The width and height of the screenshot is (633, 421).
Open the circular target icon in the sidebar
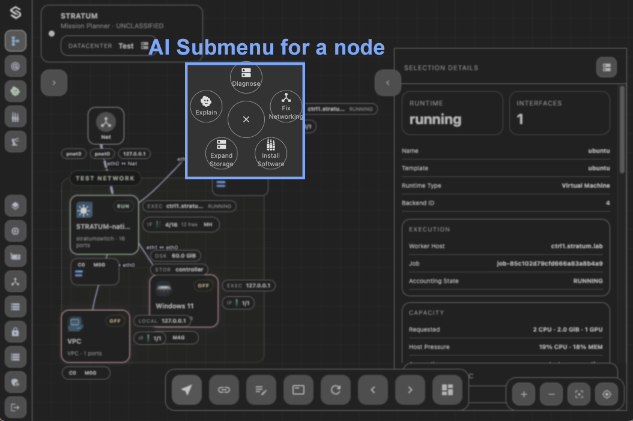[x=16, y=66]
